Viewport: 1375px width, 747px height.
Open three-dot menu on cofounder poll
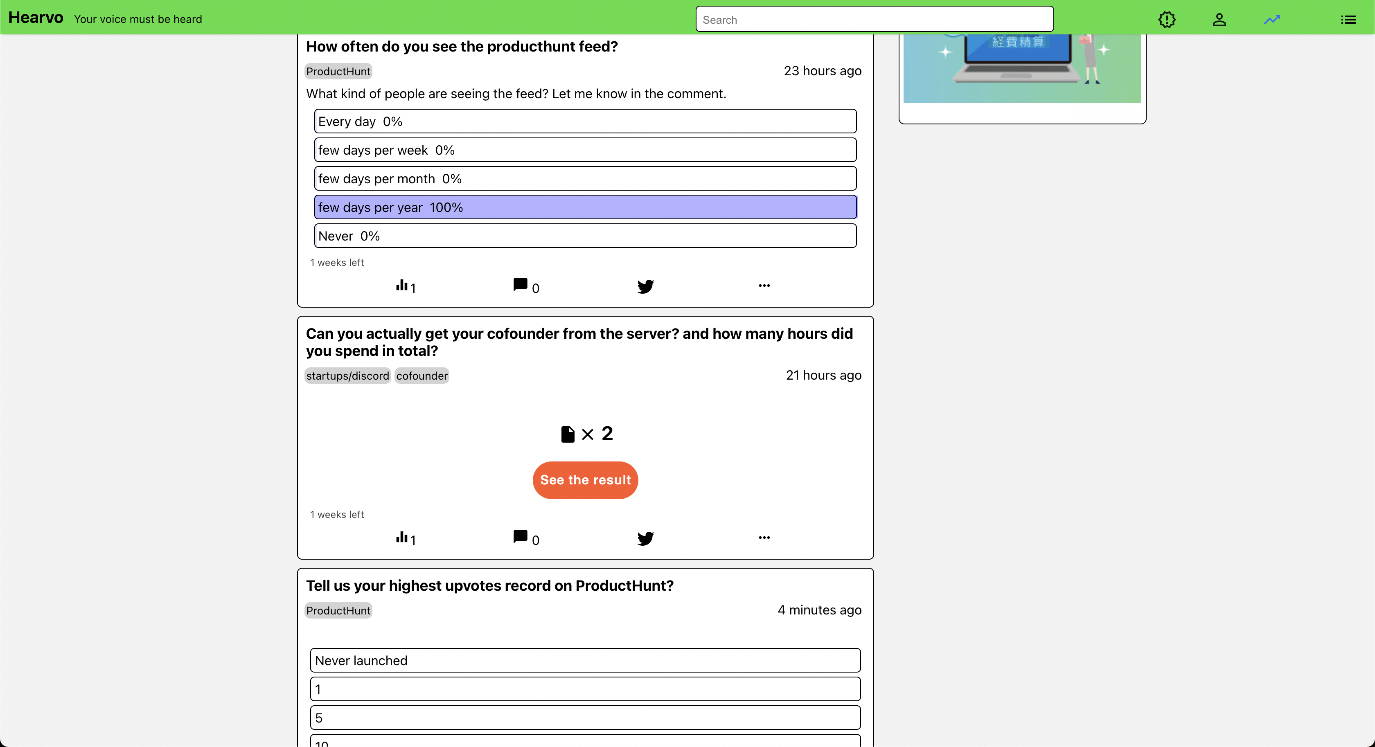pyautogui.click(x=764, y=537)
